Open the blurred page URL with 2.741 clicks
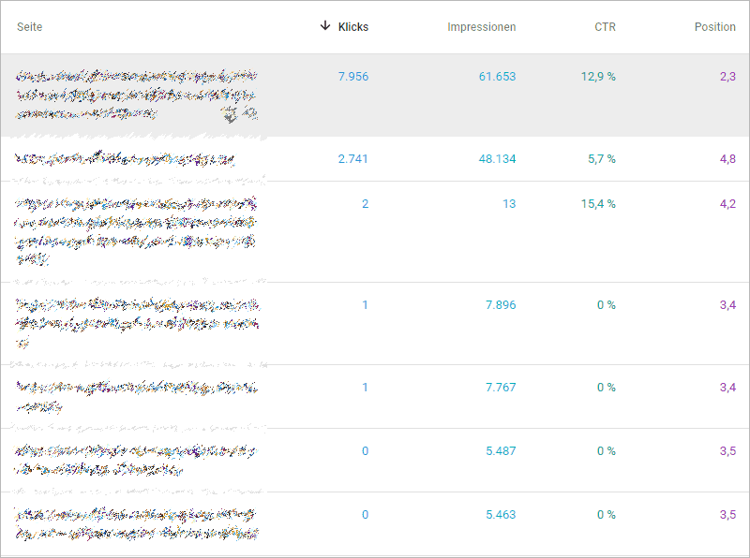 tap(125, 160)
